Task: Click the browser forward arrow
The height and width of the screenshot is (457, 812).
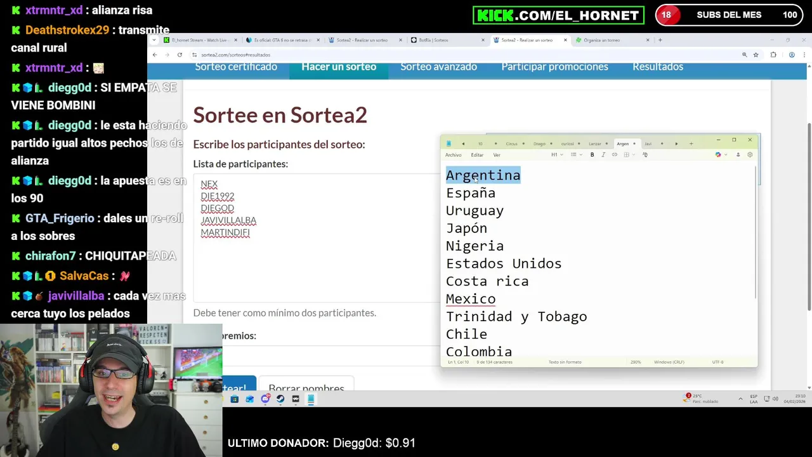Action: [x=167, y=55]
